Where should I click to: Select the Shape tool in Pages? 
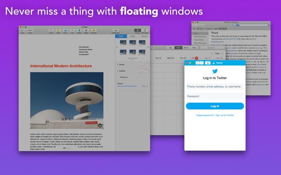point(79,30)
